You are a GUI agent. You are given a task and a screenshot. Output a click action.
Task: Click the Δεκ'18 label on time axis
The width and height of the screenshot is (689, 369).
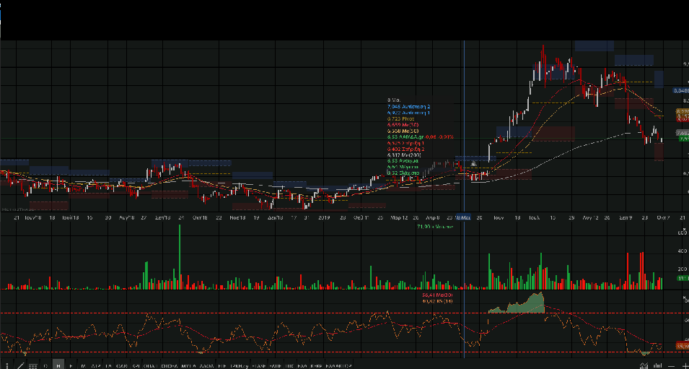[x=276, y=217]
